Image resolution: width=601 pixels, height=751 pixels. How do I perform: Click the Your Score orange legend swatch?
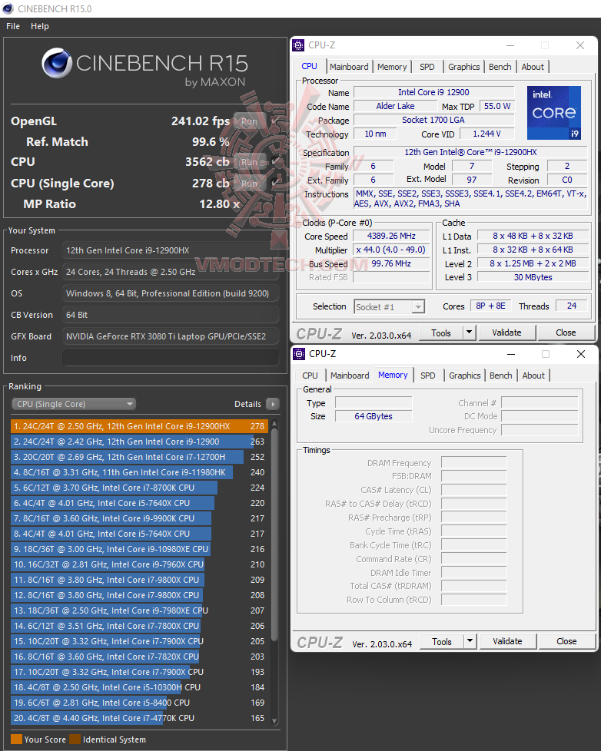pos(16,739)
